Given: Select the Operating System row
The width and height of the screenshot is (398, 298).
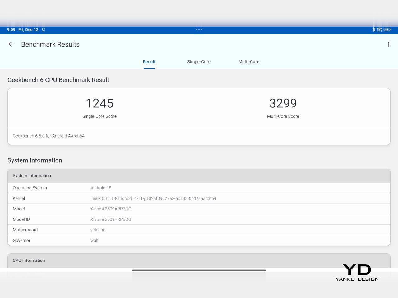Looking at the screenshot, I should tap(199, 188).
